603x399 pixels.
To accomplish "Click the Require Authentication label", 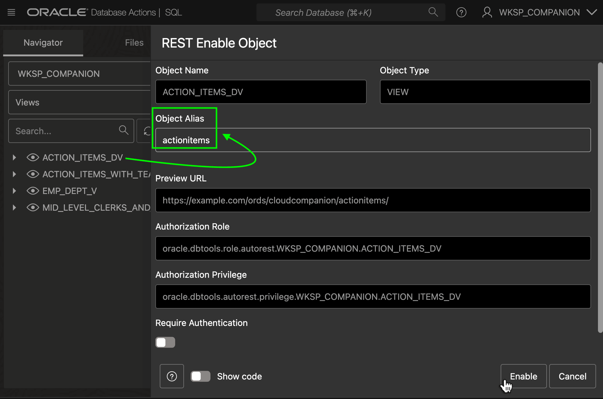I will pos(202,323).
